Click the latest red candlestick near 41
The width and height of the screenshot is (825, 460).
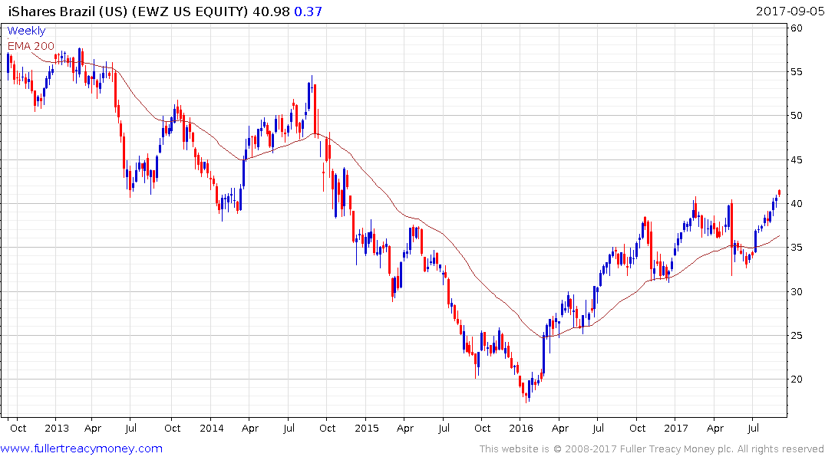point(779,193)
